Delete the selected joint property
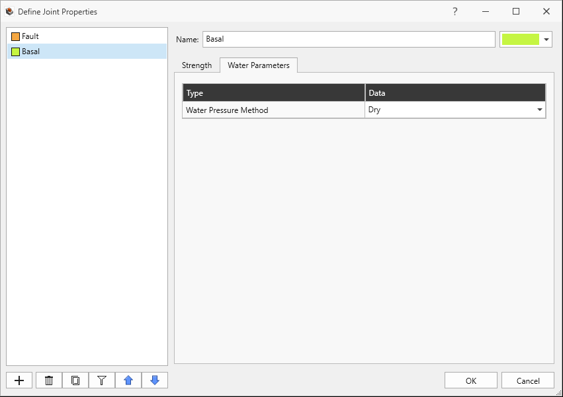The image size is (563, 397). pyautogui.click(x=48, y=380)
